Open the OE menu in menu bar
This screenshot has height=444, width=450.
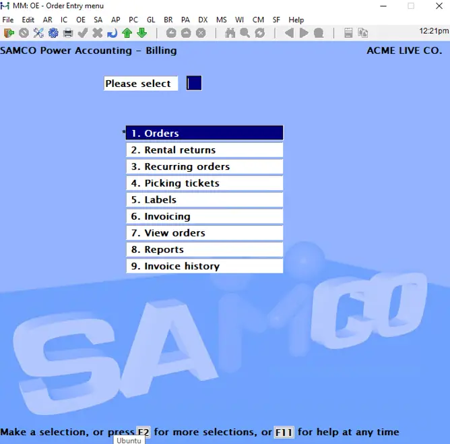point(81,20)
